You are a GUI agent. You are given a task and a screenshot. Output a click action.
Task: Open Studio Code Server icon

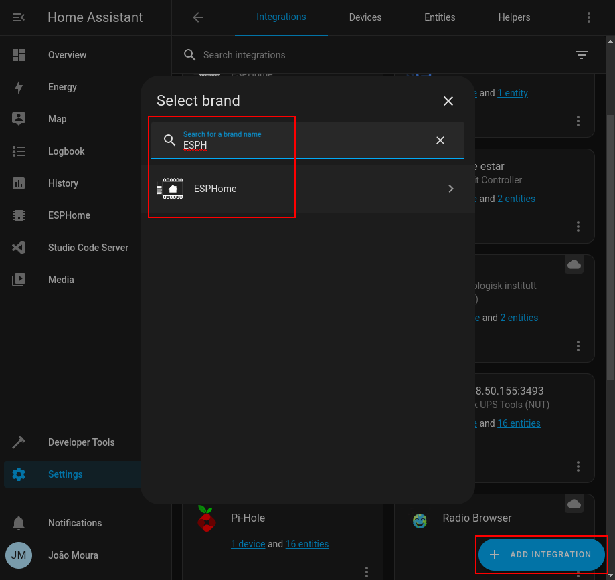[x=19, y=248]
